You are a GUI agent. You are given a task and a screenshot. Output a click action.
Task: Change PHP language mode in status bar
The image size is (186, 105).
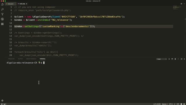tap(178, 104)
